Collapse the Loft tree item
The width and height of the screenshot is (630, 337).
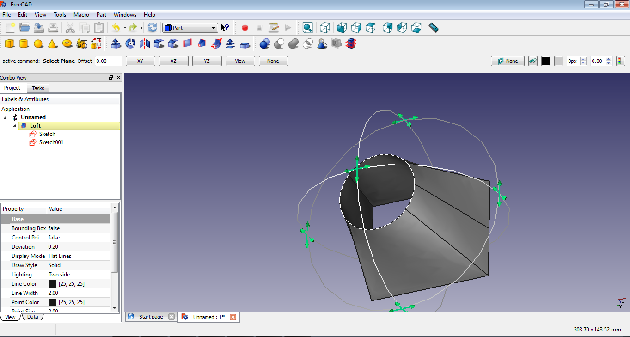[14, 125]
